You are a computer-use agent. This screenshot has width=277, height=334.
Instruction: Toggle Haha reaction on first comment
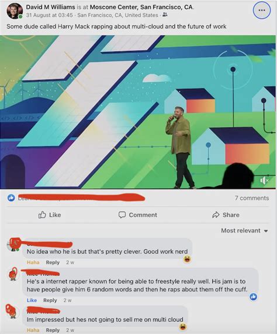click(33, 262)
